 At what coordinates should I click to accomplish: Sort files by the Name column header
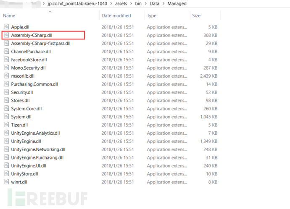[9, 16]
